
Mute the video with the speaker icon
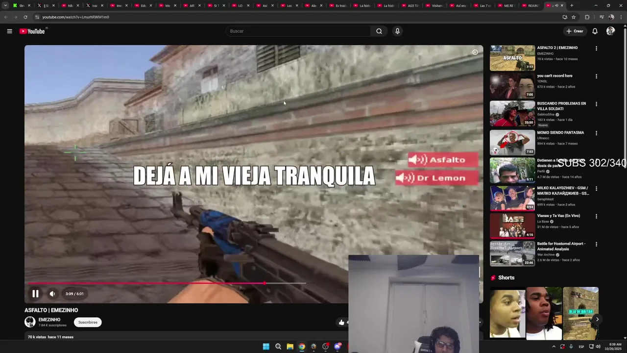point(52,294)
